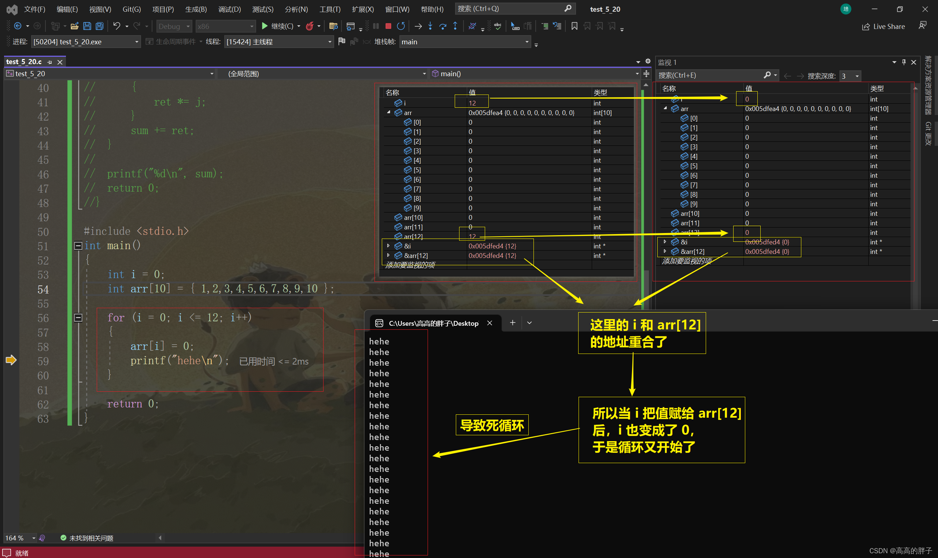Click the Save All icon
Image resolution: width=938 pixels, height=558 pixels.
(x=99, y=26)
